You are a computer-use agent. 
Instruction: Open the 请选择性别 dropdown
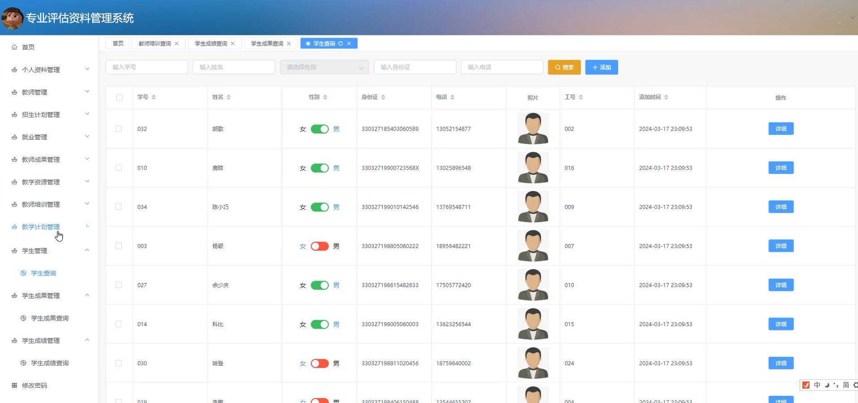[325, 67]
